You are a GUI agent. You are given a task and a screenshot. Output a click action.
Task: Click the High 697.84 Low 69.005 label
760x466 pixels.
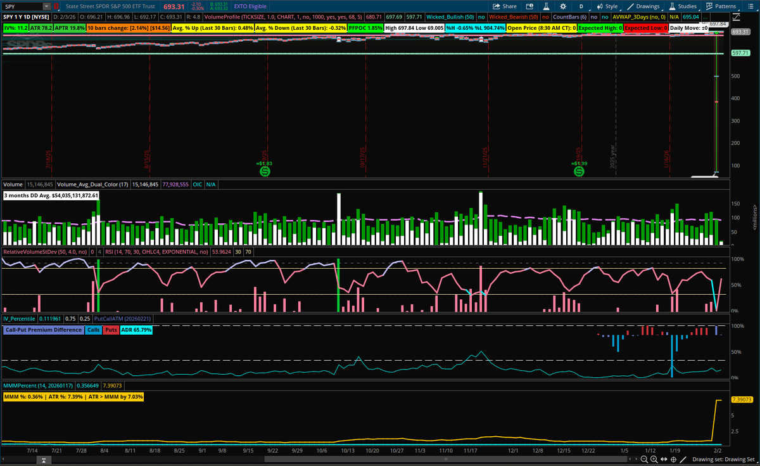coord(414,29)
